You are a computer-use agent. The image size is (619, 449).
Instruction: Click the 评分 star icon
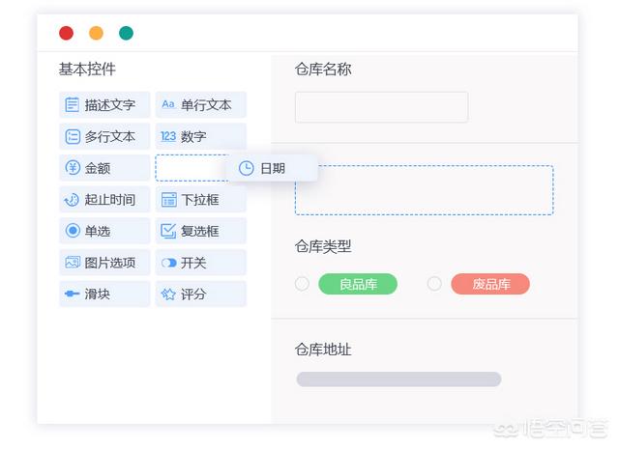168,295
